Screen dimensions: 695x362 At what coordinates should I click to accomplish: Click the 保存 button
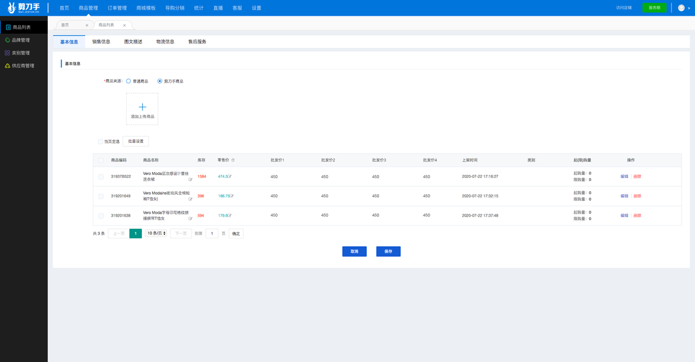coord(389,251)
